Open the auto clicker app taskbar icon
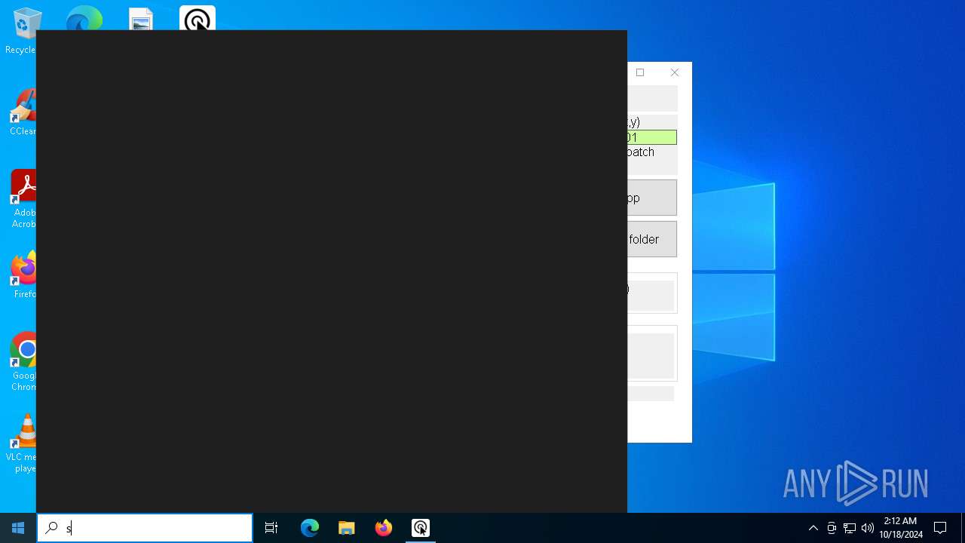The width and height of the screenshot is (965, 543). (421, 528)
